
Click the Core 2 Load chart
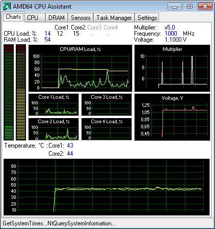(53, 129)
